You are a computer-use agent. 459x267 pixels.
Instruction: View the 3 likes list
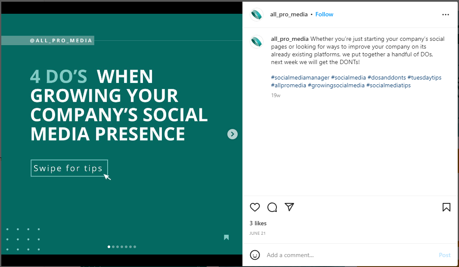point(258,223)
